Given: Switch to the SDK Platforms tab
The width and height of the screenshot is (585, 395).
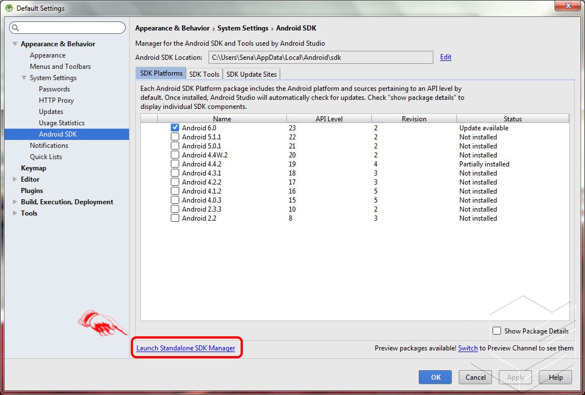Looking at the screenshot, I should pos(161,73).
